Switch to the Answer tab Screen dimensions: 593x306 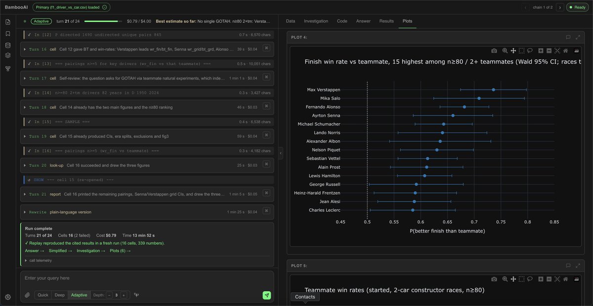point(363,21)
